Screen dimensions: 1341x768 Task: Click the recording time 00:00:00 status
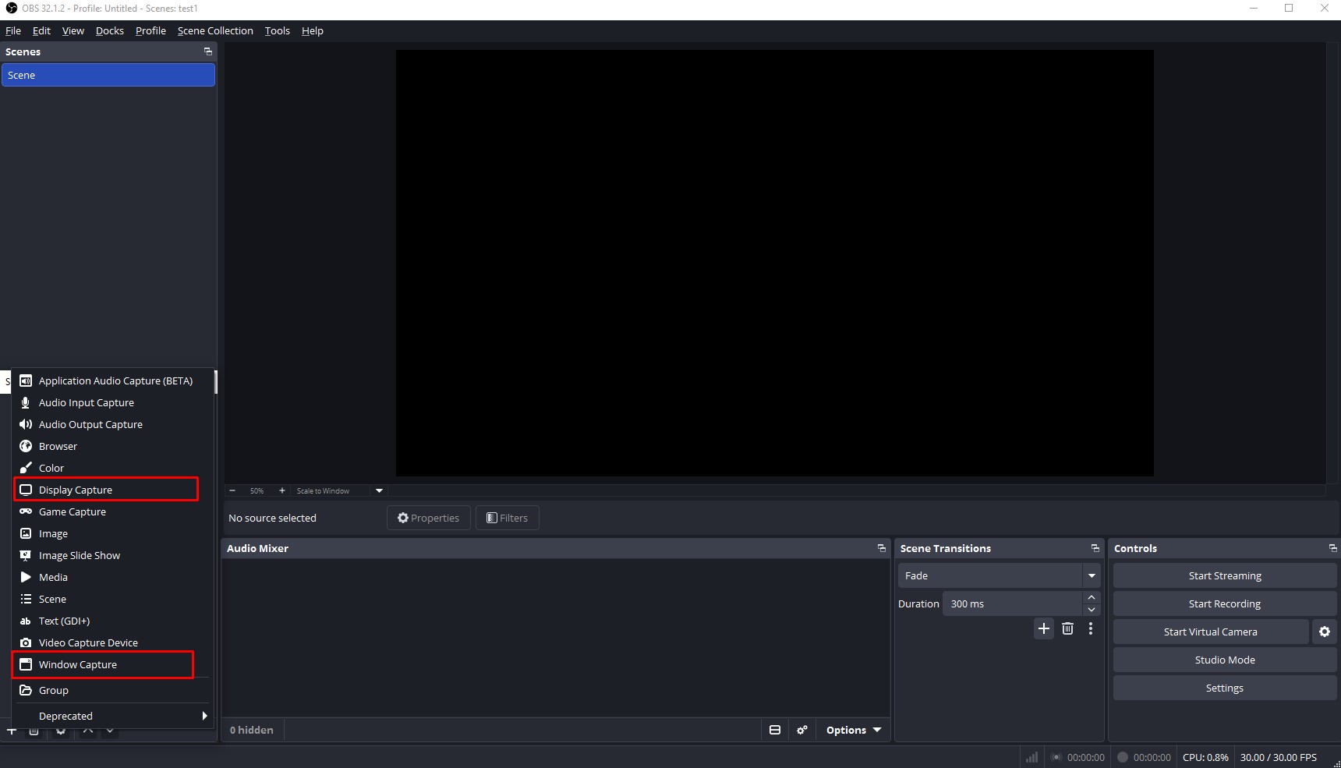[1152, 757]
